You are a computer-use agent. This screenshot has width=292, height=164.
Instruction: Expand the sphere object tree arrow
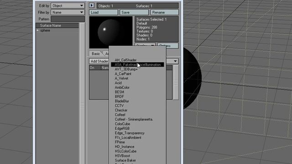(x=38, y=31)
